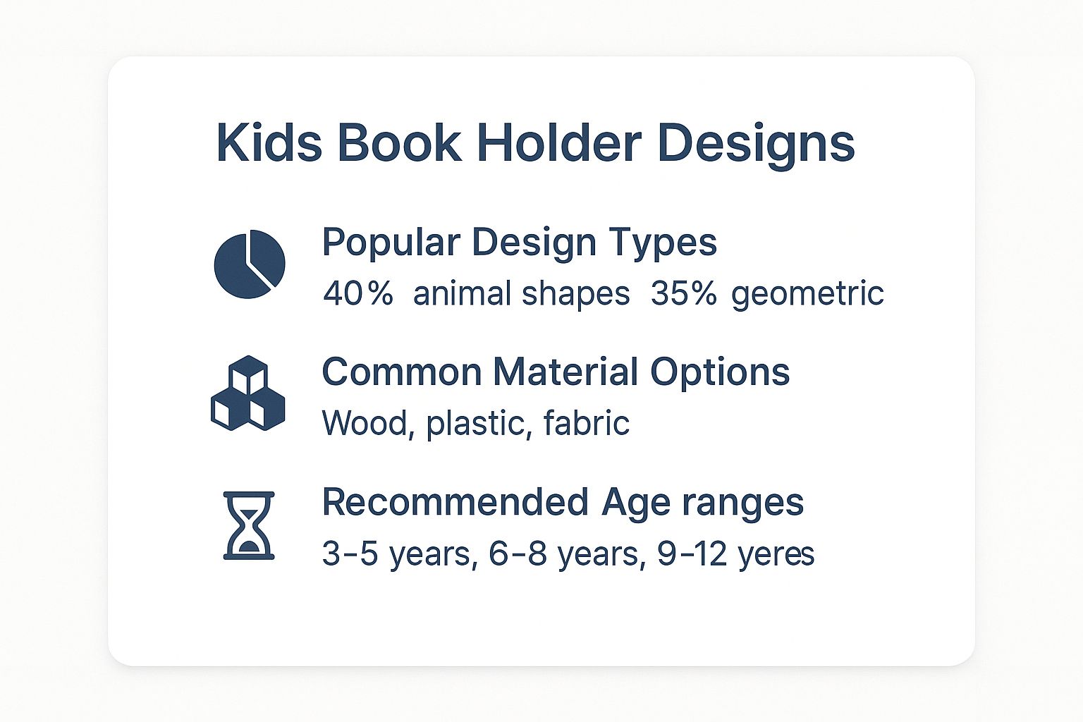The width and height of the screenshot is (1083, 722).
Task: Click the Common Material Options heading
Action: click(x=556, y=372)
